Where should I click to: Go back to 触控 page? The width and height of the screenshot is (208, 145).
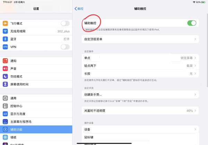(79, 9)
